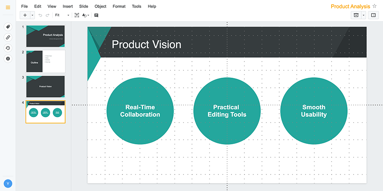This screenshot has height=191, width=383.
Task: Toggle the right side panel
Action: pos(373,15)
